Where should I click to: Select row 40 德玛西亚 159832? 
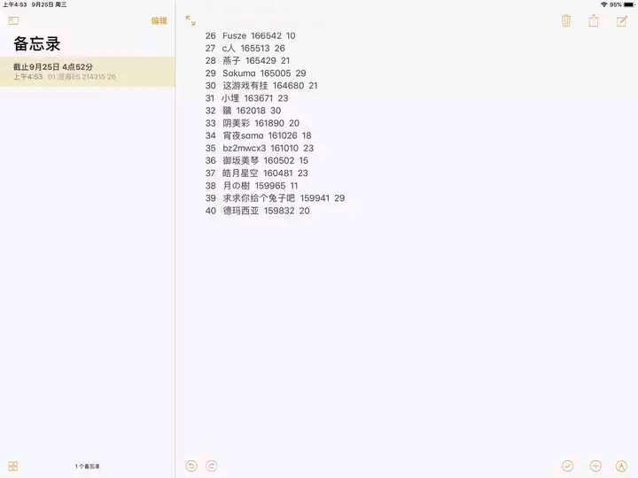258,211
